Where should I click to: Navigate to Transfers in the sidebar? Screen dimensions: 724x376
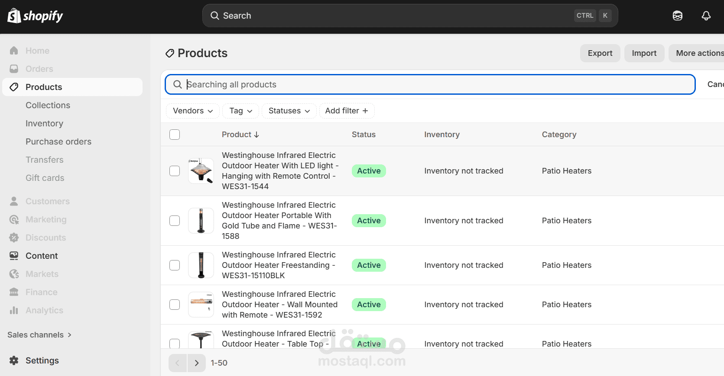coord(45,160)
